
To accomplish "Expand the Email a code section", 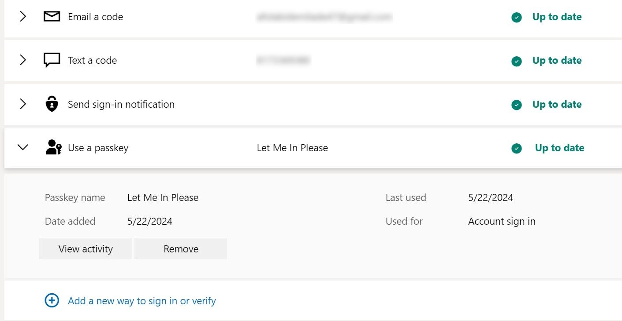I will [x=23, y=17].
